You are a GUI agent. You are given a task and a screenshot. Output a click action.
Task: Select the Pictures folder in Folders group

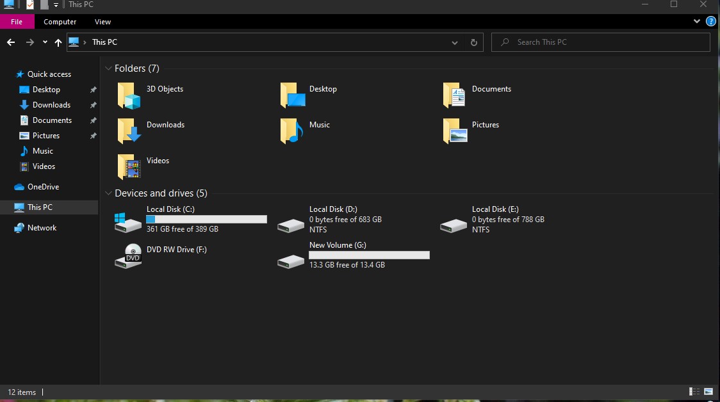tap(471, 131)
